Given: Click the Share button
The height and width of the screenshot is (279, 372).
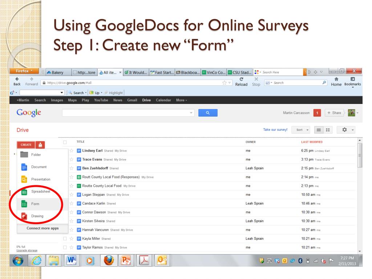Looking at the screenshot, I should 334,113.
